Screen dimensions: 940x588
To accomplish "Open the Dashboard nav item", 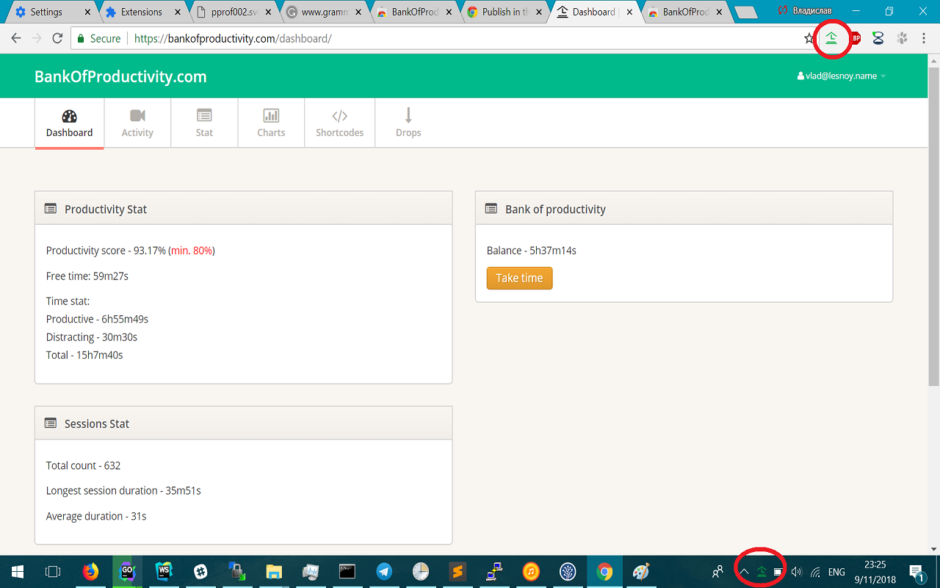I will point(69,123).
